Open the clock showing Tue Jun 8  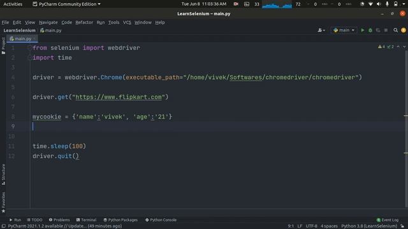[x=204, y=4]
